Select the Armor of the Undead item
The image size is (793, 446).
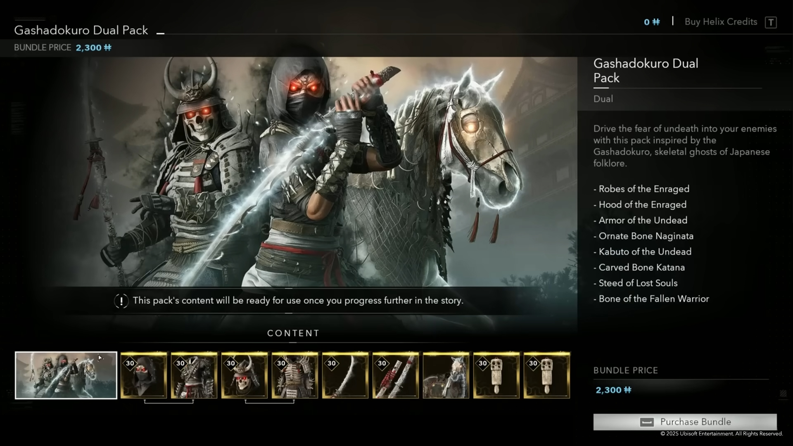coord(295,375)
